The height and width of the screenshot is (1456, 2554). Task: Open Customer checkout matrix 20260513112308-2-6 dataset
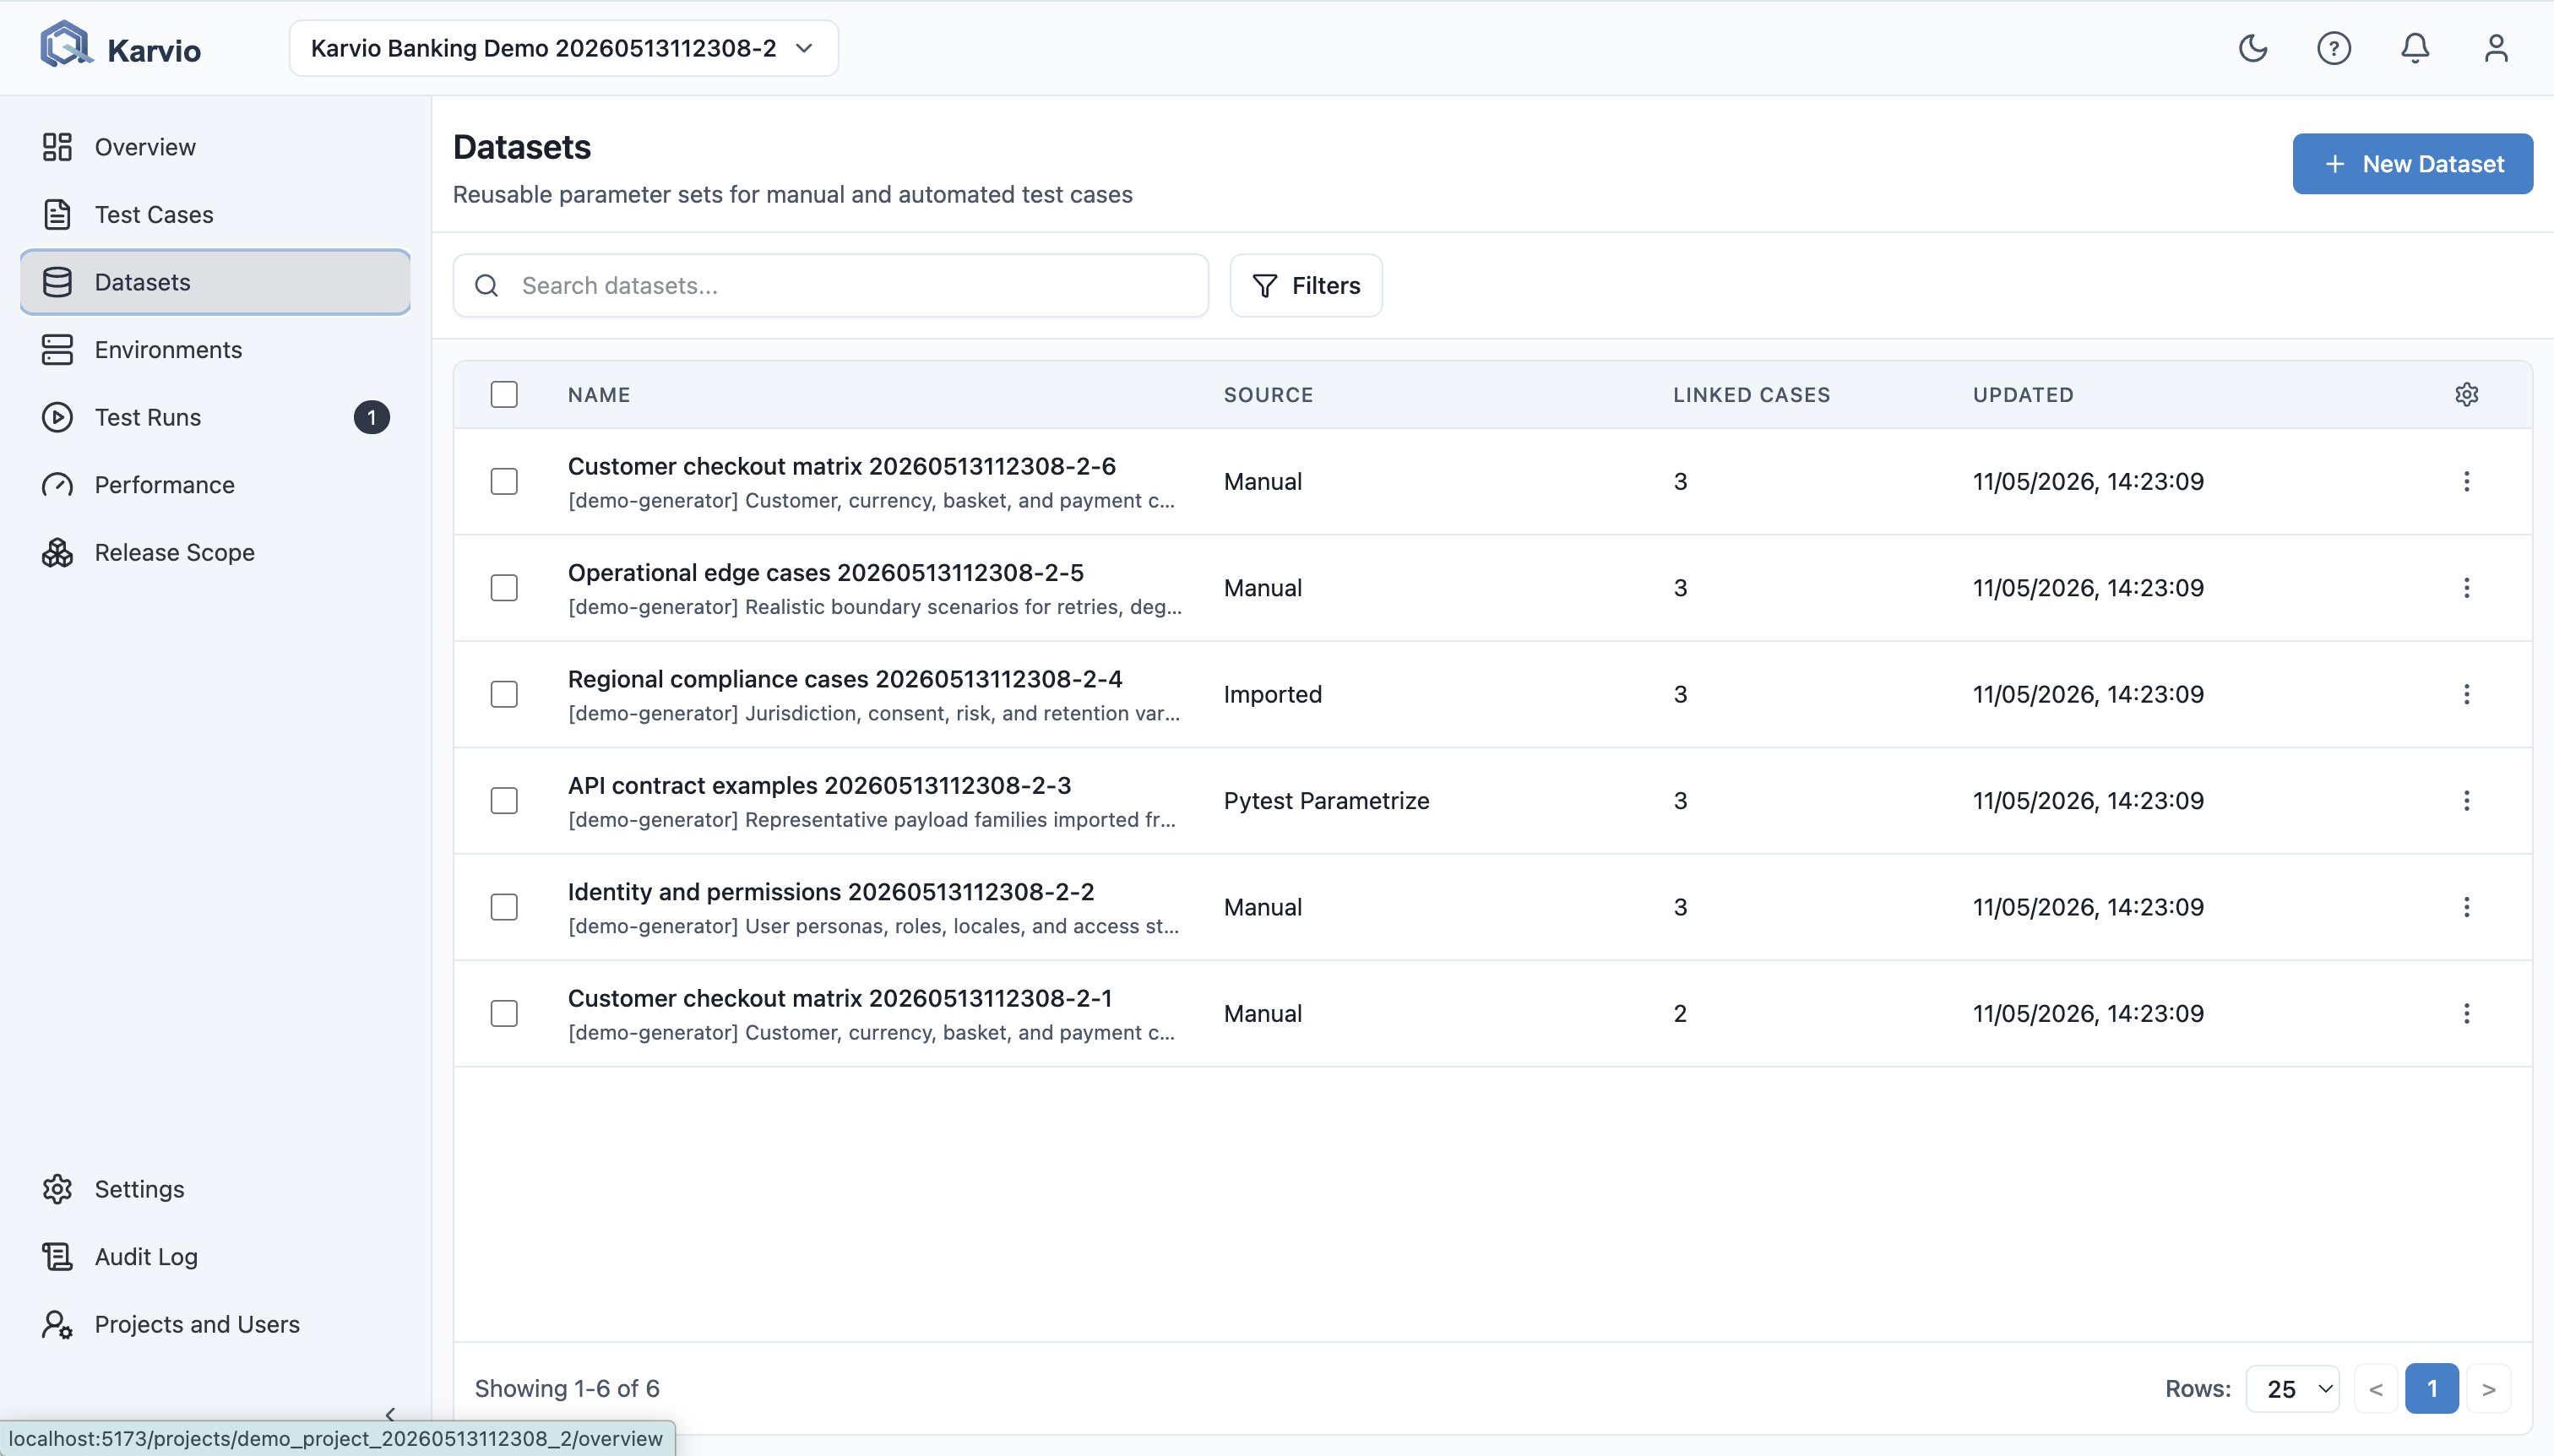[x=842, y=466]
